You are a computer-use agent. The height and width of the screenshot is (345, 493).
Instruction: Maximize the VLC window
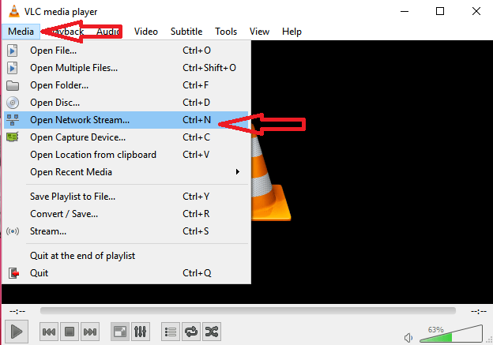(440, 11)
